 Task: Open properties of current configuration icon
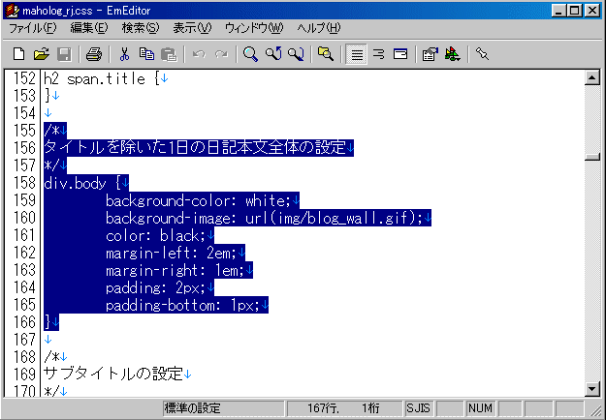point(431,54)
